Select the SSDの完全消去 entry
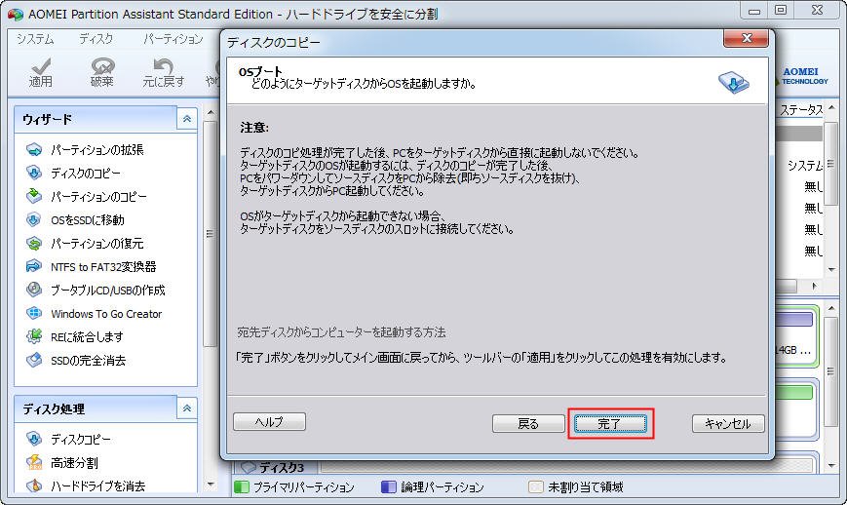This screenshot has width=847, height=505. pos(88,360)
